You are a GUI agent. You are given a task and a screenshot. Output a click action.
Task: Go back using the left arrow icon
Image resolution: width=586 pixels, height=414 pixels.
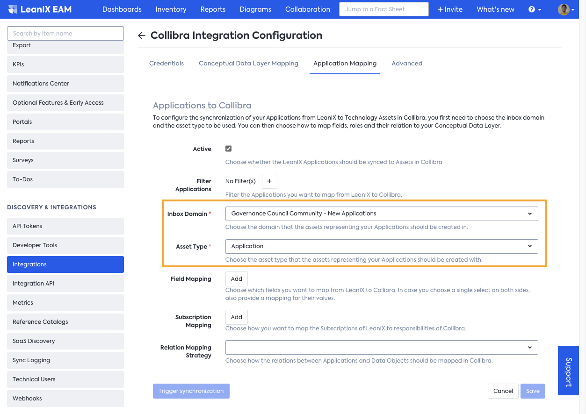142,36
